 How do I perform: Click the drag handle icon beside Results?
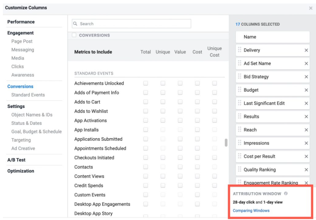tap(239, 116)
